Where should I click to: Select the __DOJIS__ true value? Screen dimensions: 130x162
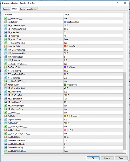66,112
